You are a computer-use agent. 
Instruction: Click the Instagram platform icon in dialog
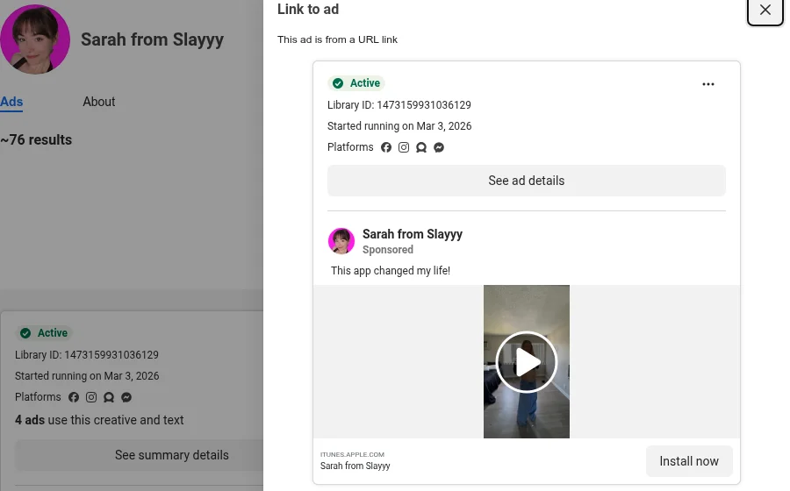pyautogui.click(x=404, y=147)
